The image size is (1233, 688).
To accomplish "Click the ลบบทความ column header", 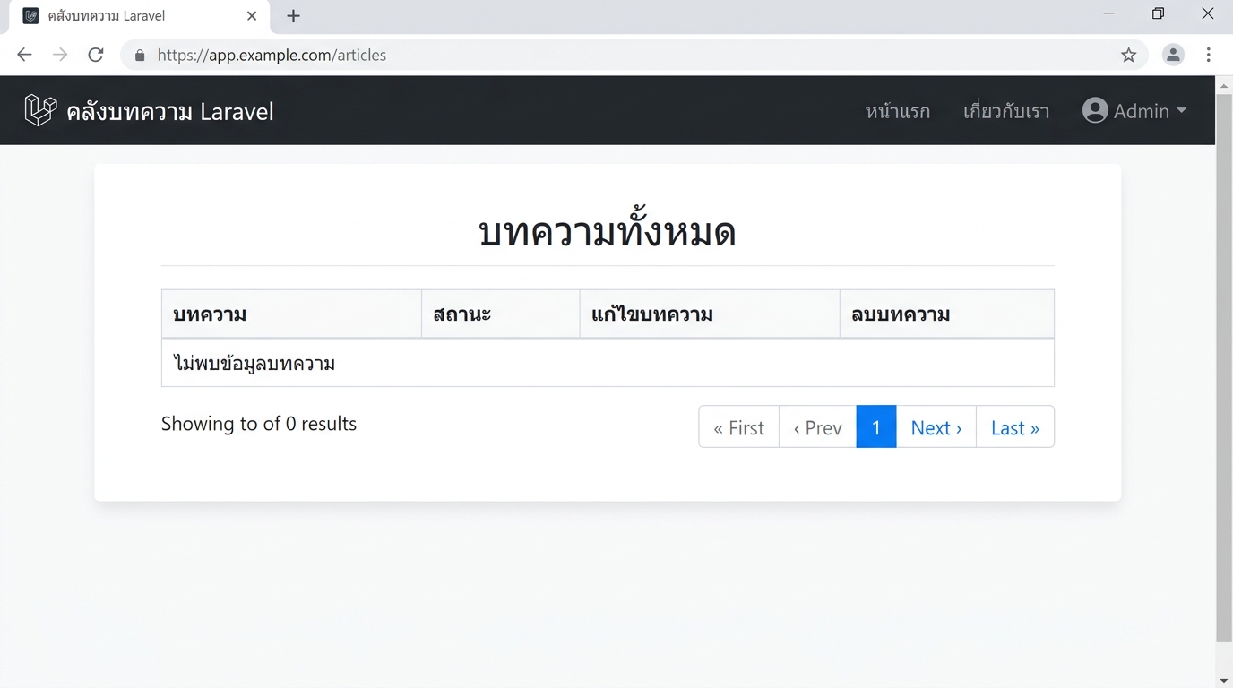I will [946, 314].
